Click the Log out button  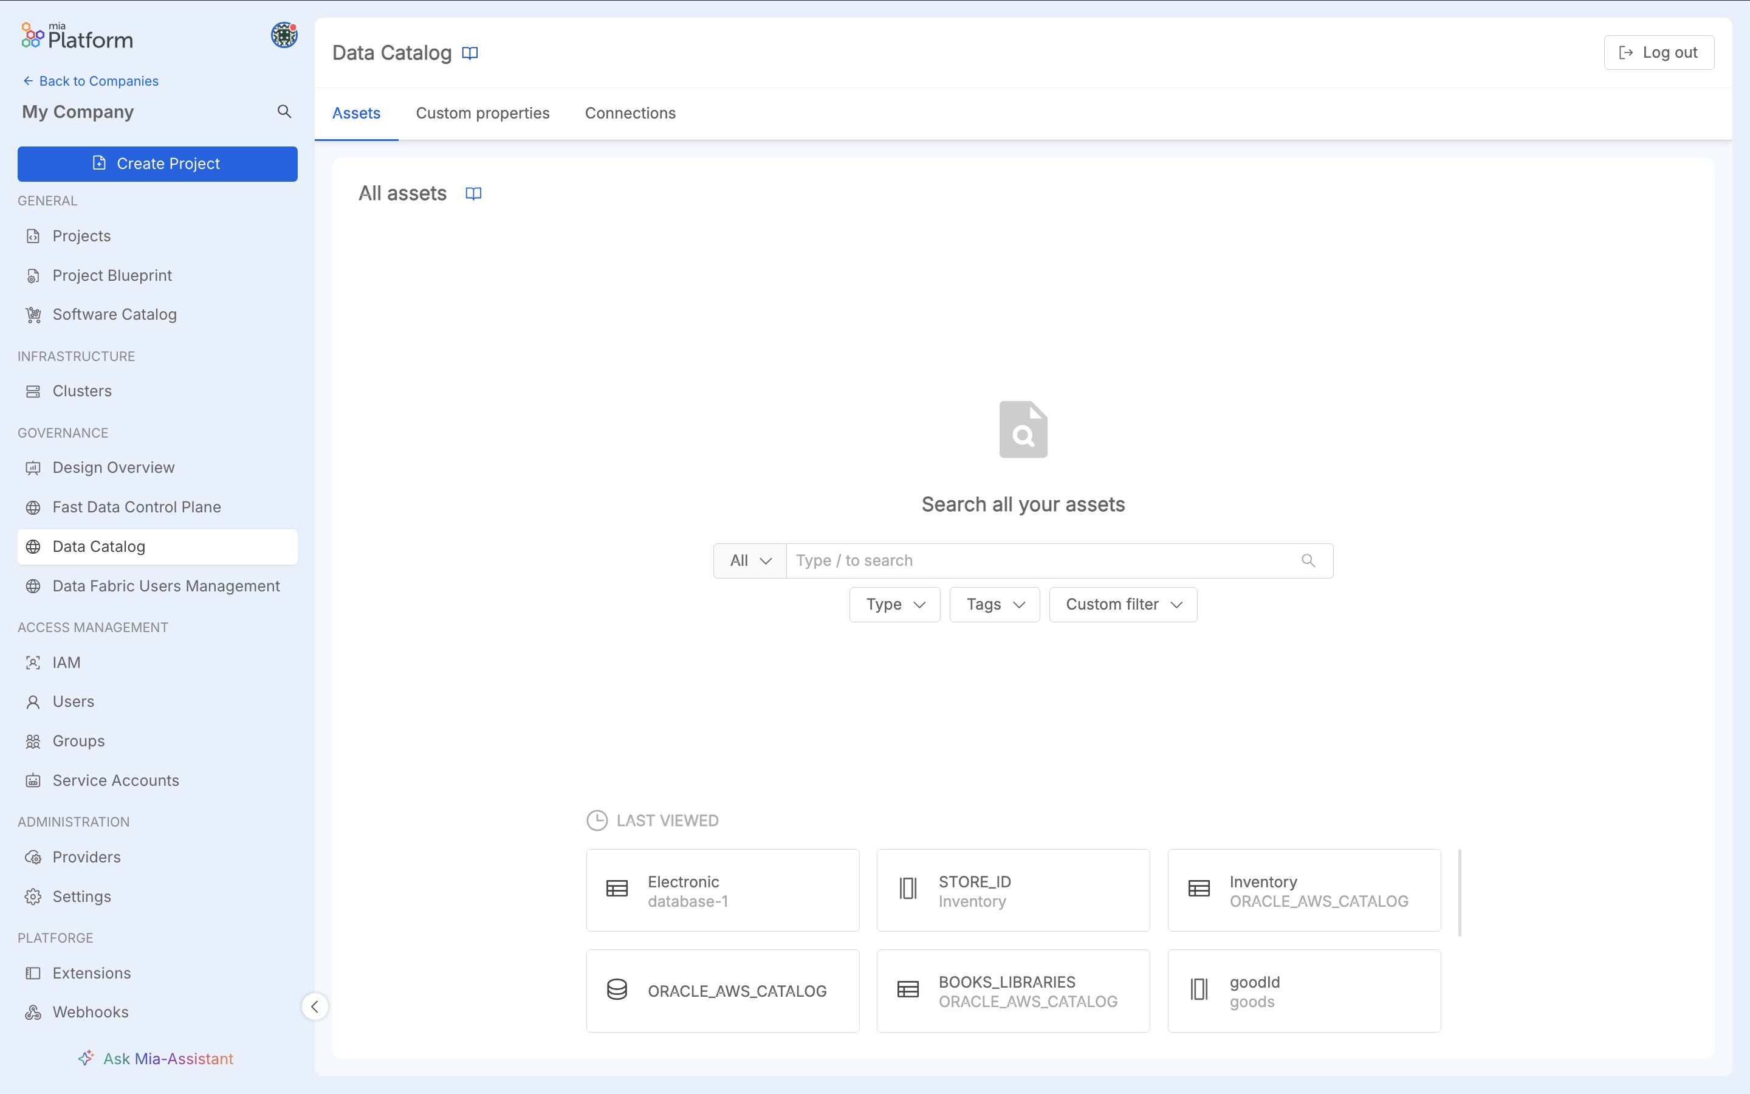[1658, 52]
